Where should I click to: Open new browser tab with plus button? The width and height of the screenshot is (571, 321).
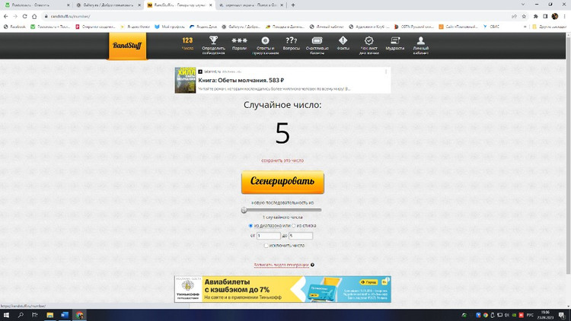tap(293, 5)
